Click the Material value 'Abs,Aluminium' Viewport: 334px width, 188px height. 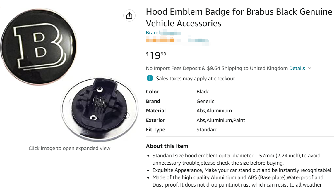click(x=214, y=111)
